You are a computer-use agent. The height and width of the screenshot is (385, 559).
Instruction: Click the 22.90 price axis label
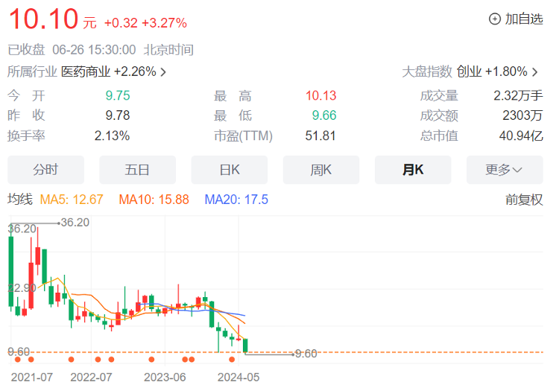[22, 287]
